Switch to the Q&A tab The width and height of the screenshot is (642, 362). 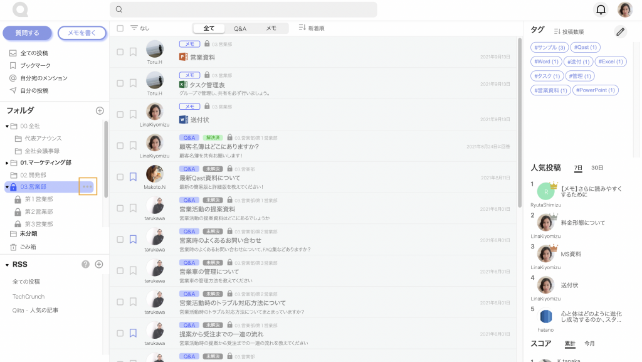240,28
